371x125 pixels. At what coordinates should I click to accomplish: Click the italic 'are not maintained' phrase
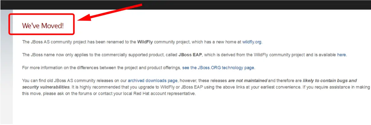pyautogui.click(x=248, y=81)
